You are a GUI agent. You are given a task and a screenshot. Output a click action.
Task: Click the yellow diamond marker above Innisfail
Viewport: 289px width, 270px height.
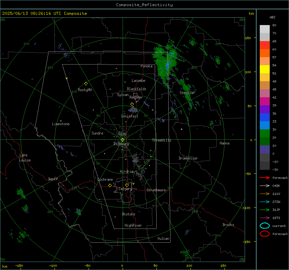[132, 104]
